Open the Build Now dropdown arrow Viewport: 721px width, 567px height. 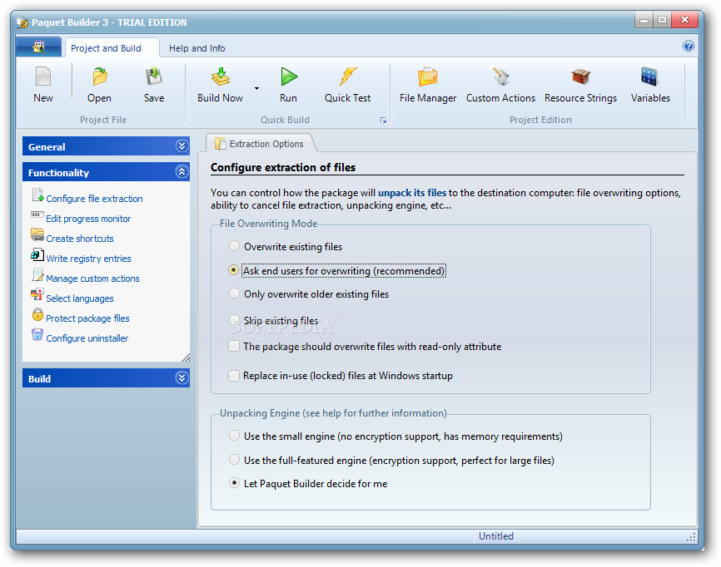click(x=256, y=88)
